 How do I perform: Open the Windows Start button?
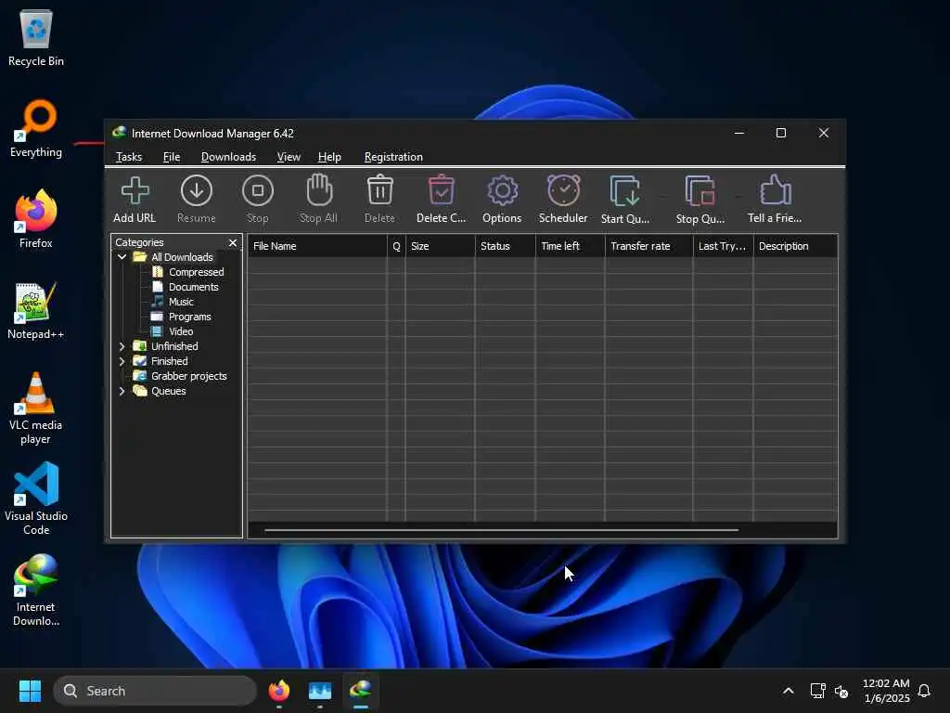[x=30, y=691]
